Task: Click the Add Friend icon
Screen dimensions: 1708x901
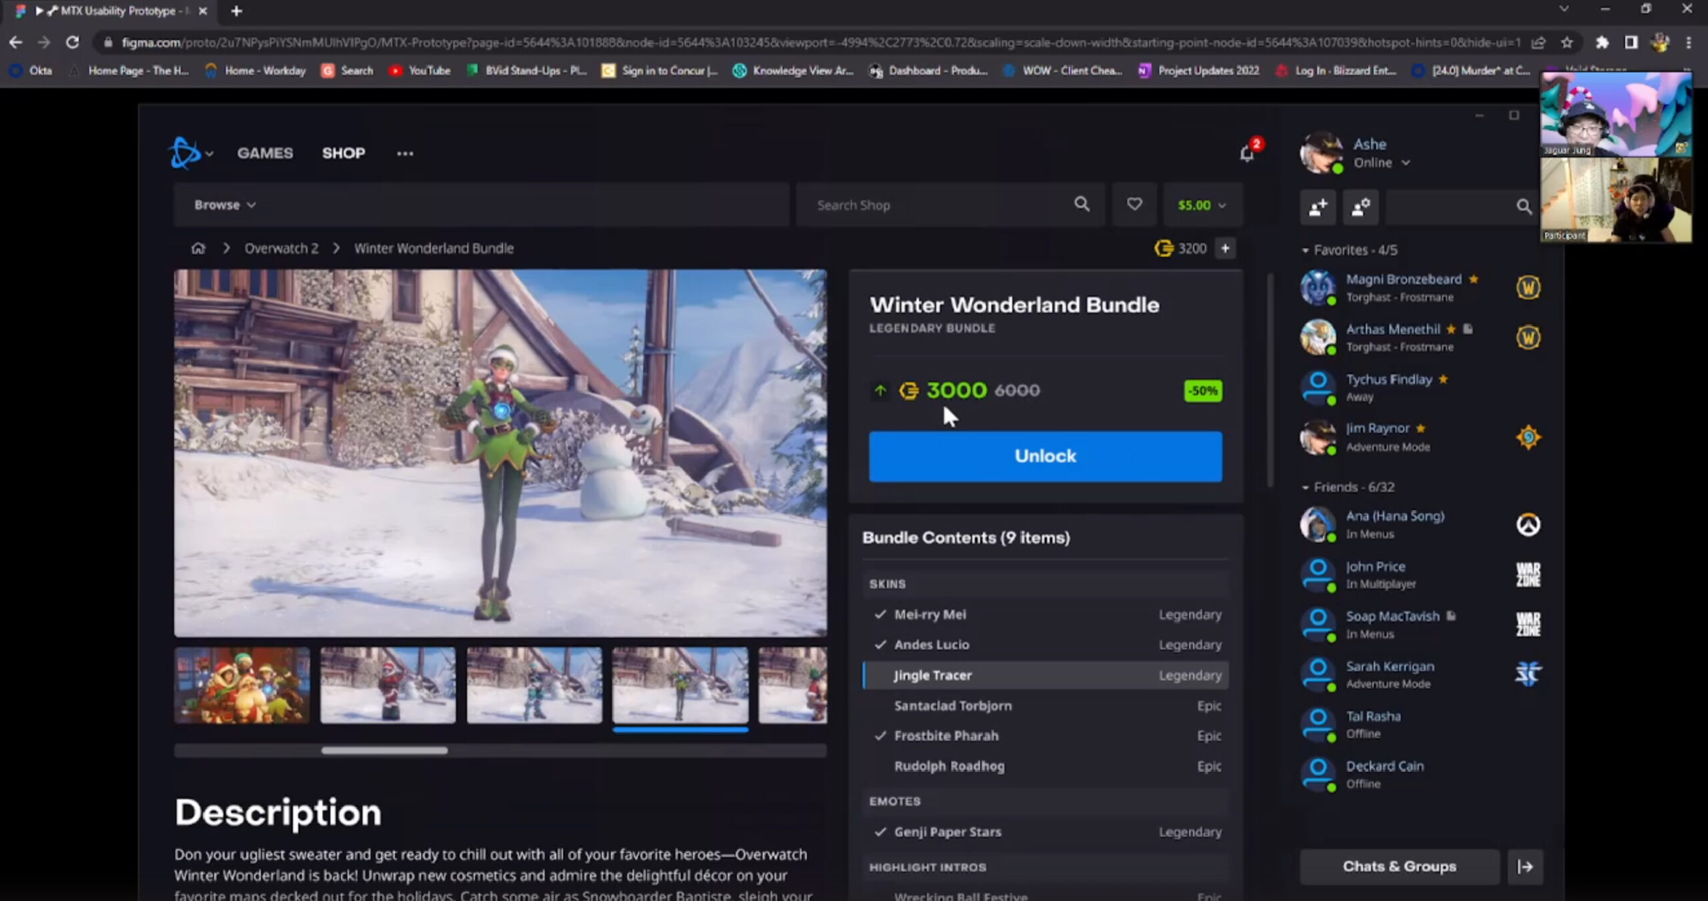Action: [x=1318, y=207]
